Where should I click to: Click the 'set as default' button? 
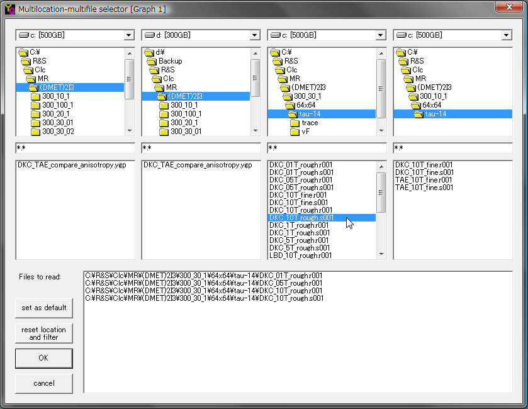[x=44, y=308]
